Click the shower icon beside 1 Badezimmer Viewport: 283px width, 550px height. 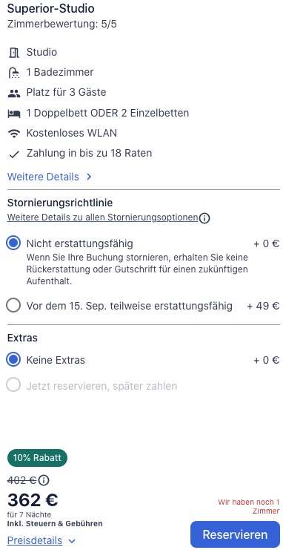coord(13,73)
